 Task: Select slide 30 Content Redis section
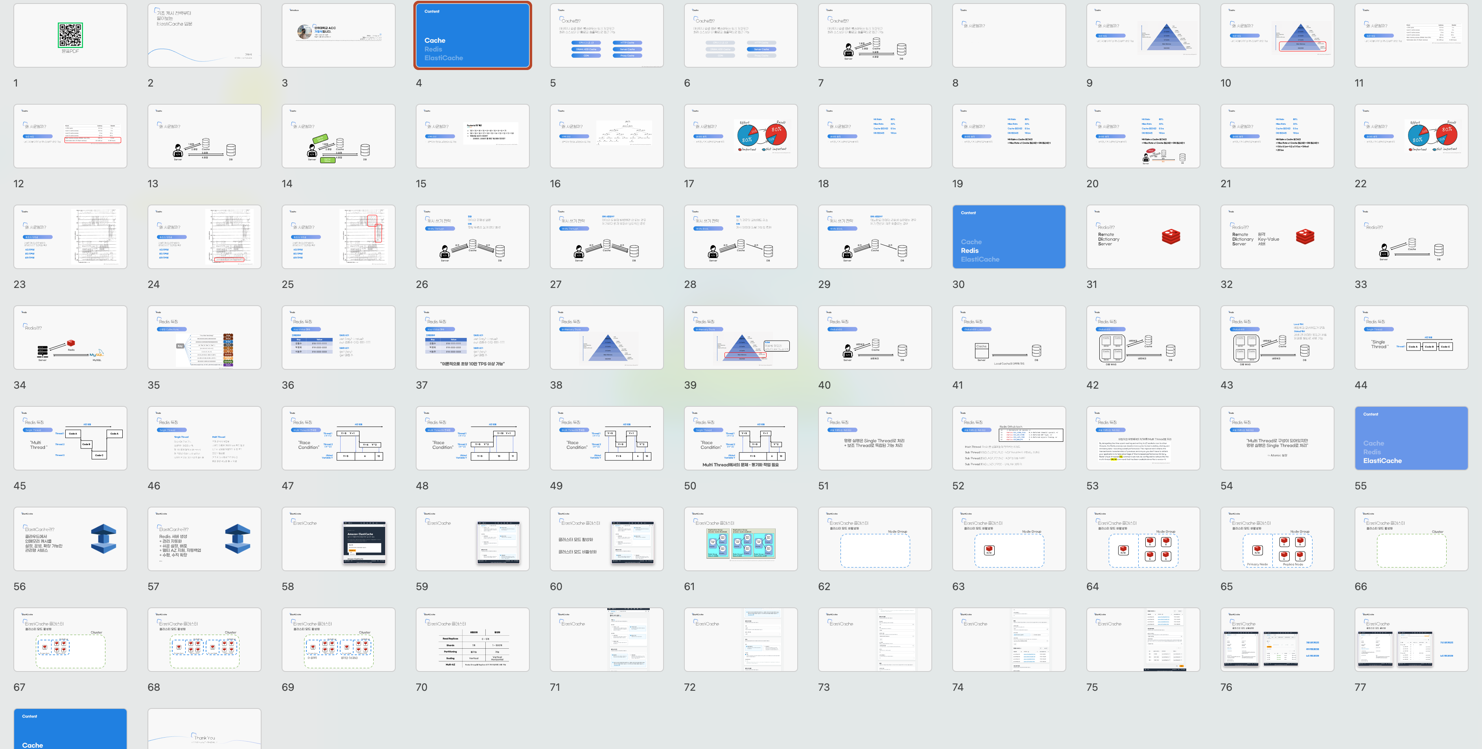click(x=1008, y=236)
